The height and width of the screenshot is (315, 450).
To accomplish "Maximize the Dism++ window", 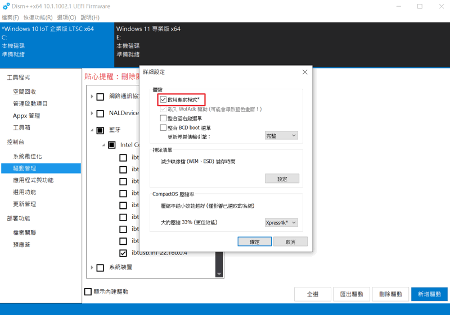I will 420,6.
